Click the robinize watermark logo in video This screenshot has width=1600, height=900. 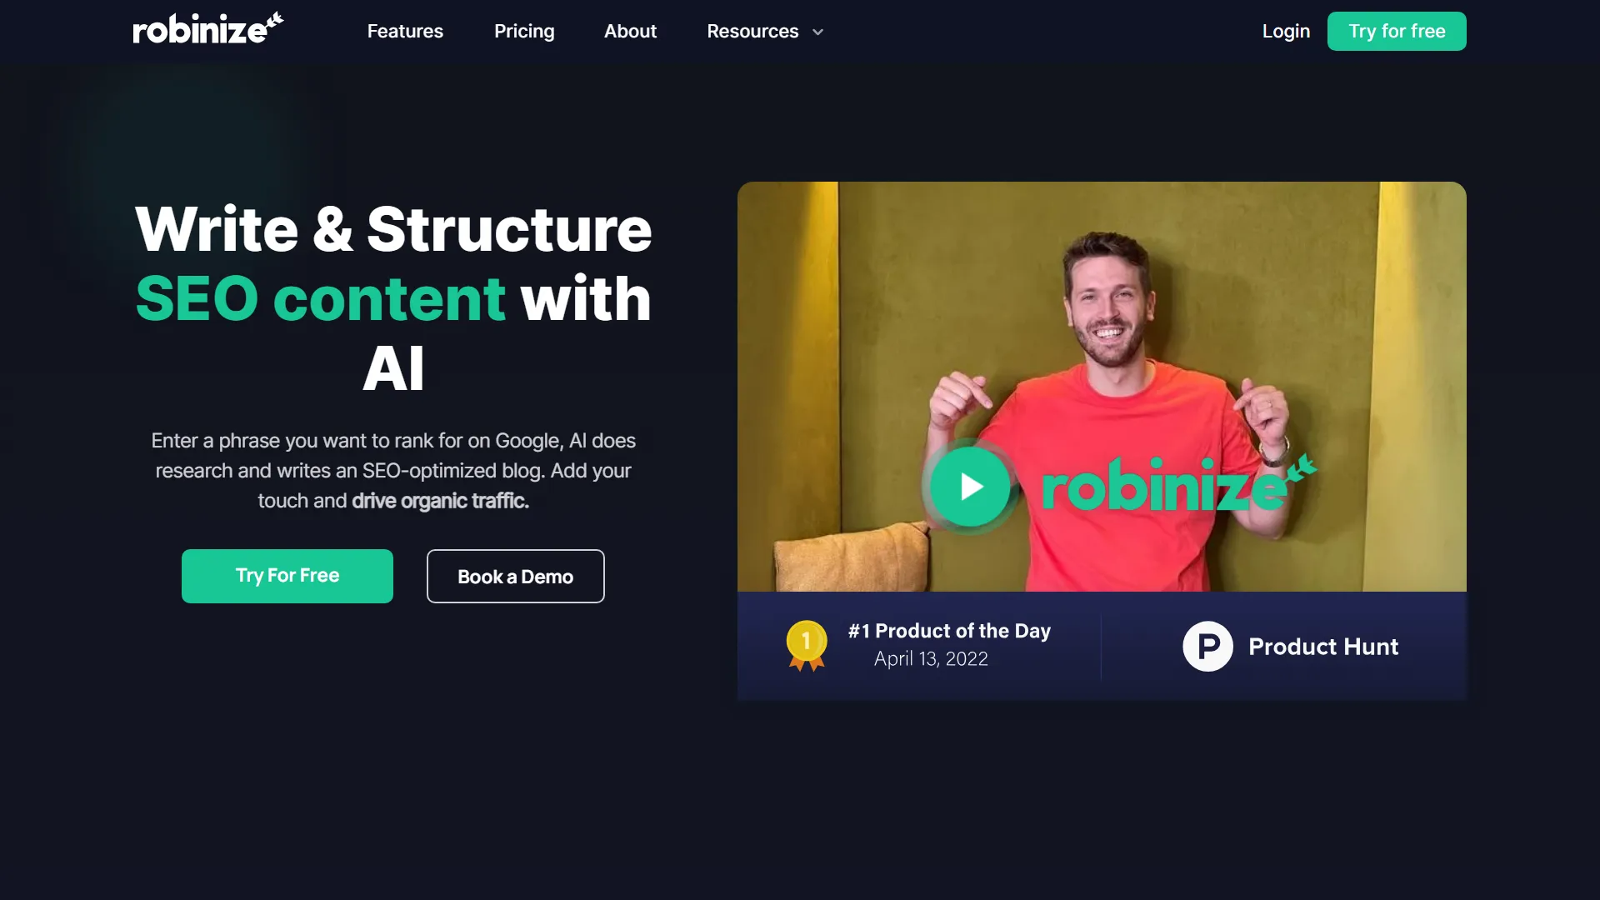click(x=1178, y=484)
